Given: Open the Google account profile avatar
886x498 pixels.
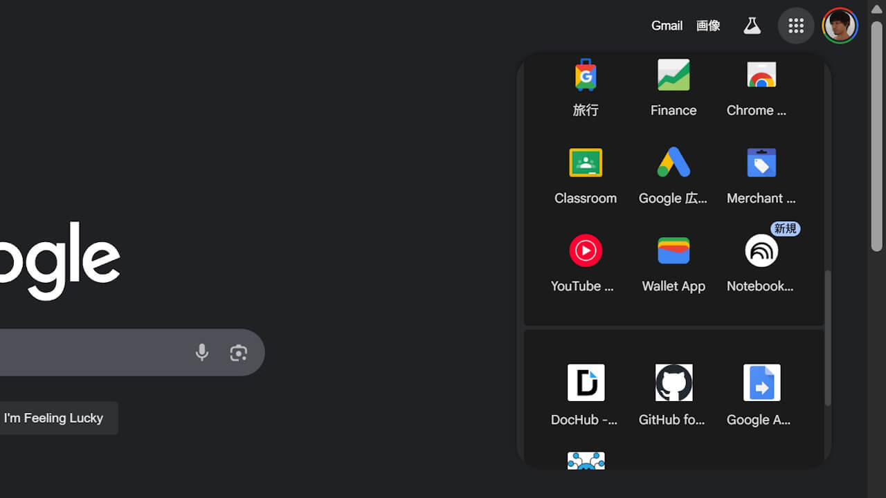Looking at the screenshot, I should click(840, 26).
